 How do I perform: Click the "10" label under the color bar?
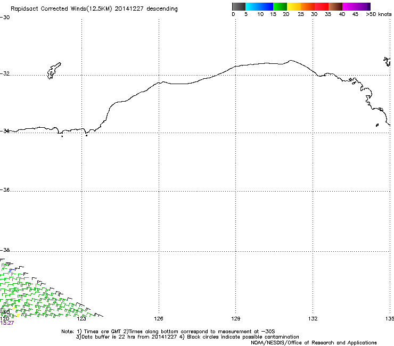pyautogui.click(x=260, y=14)
